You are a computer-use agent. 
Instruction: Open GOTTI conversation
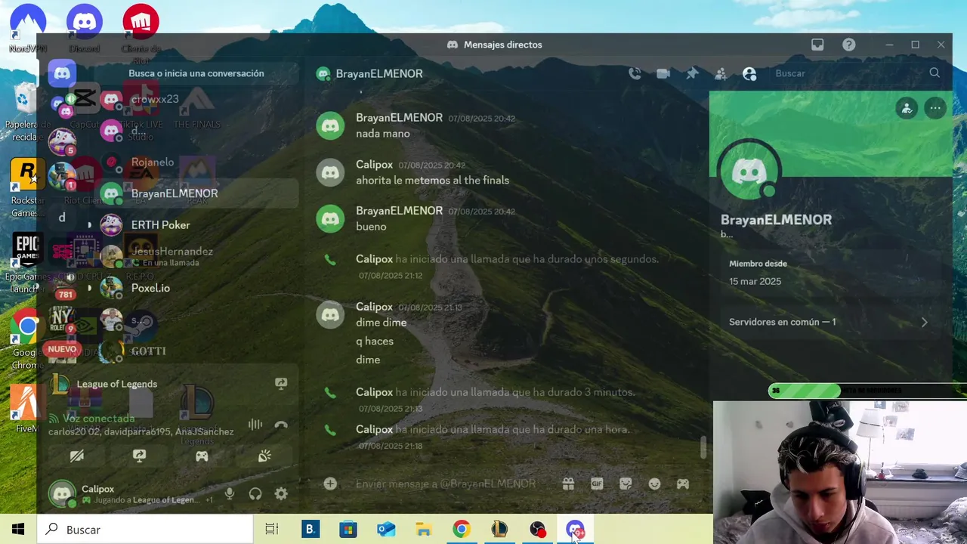196,351
